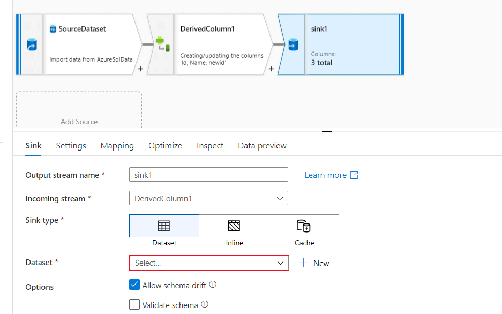Screen dimensions: 502x314
Task: Open the Data preview tab
Action: click(262, 146)
